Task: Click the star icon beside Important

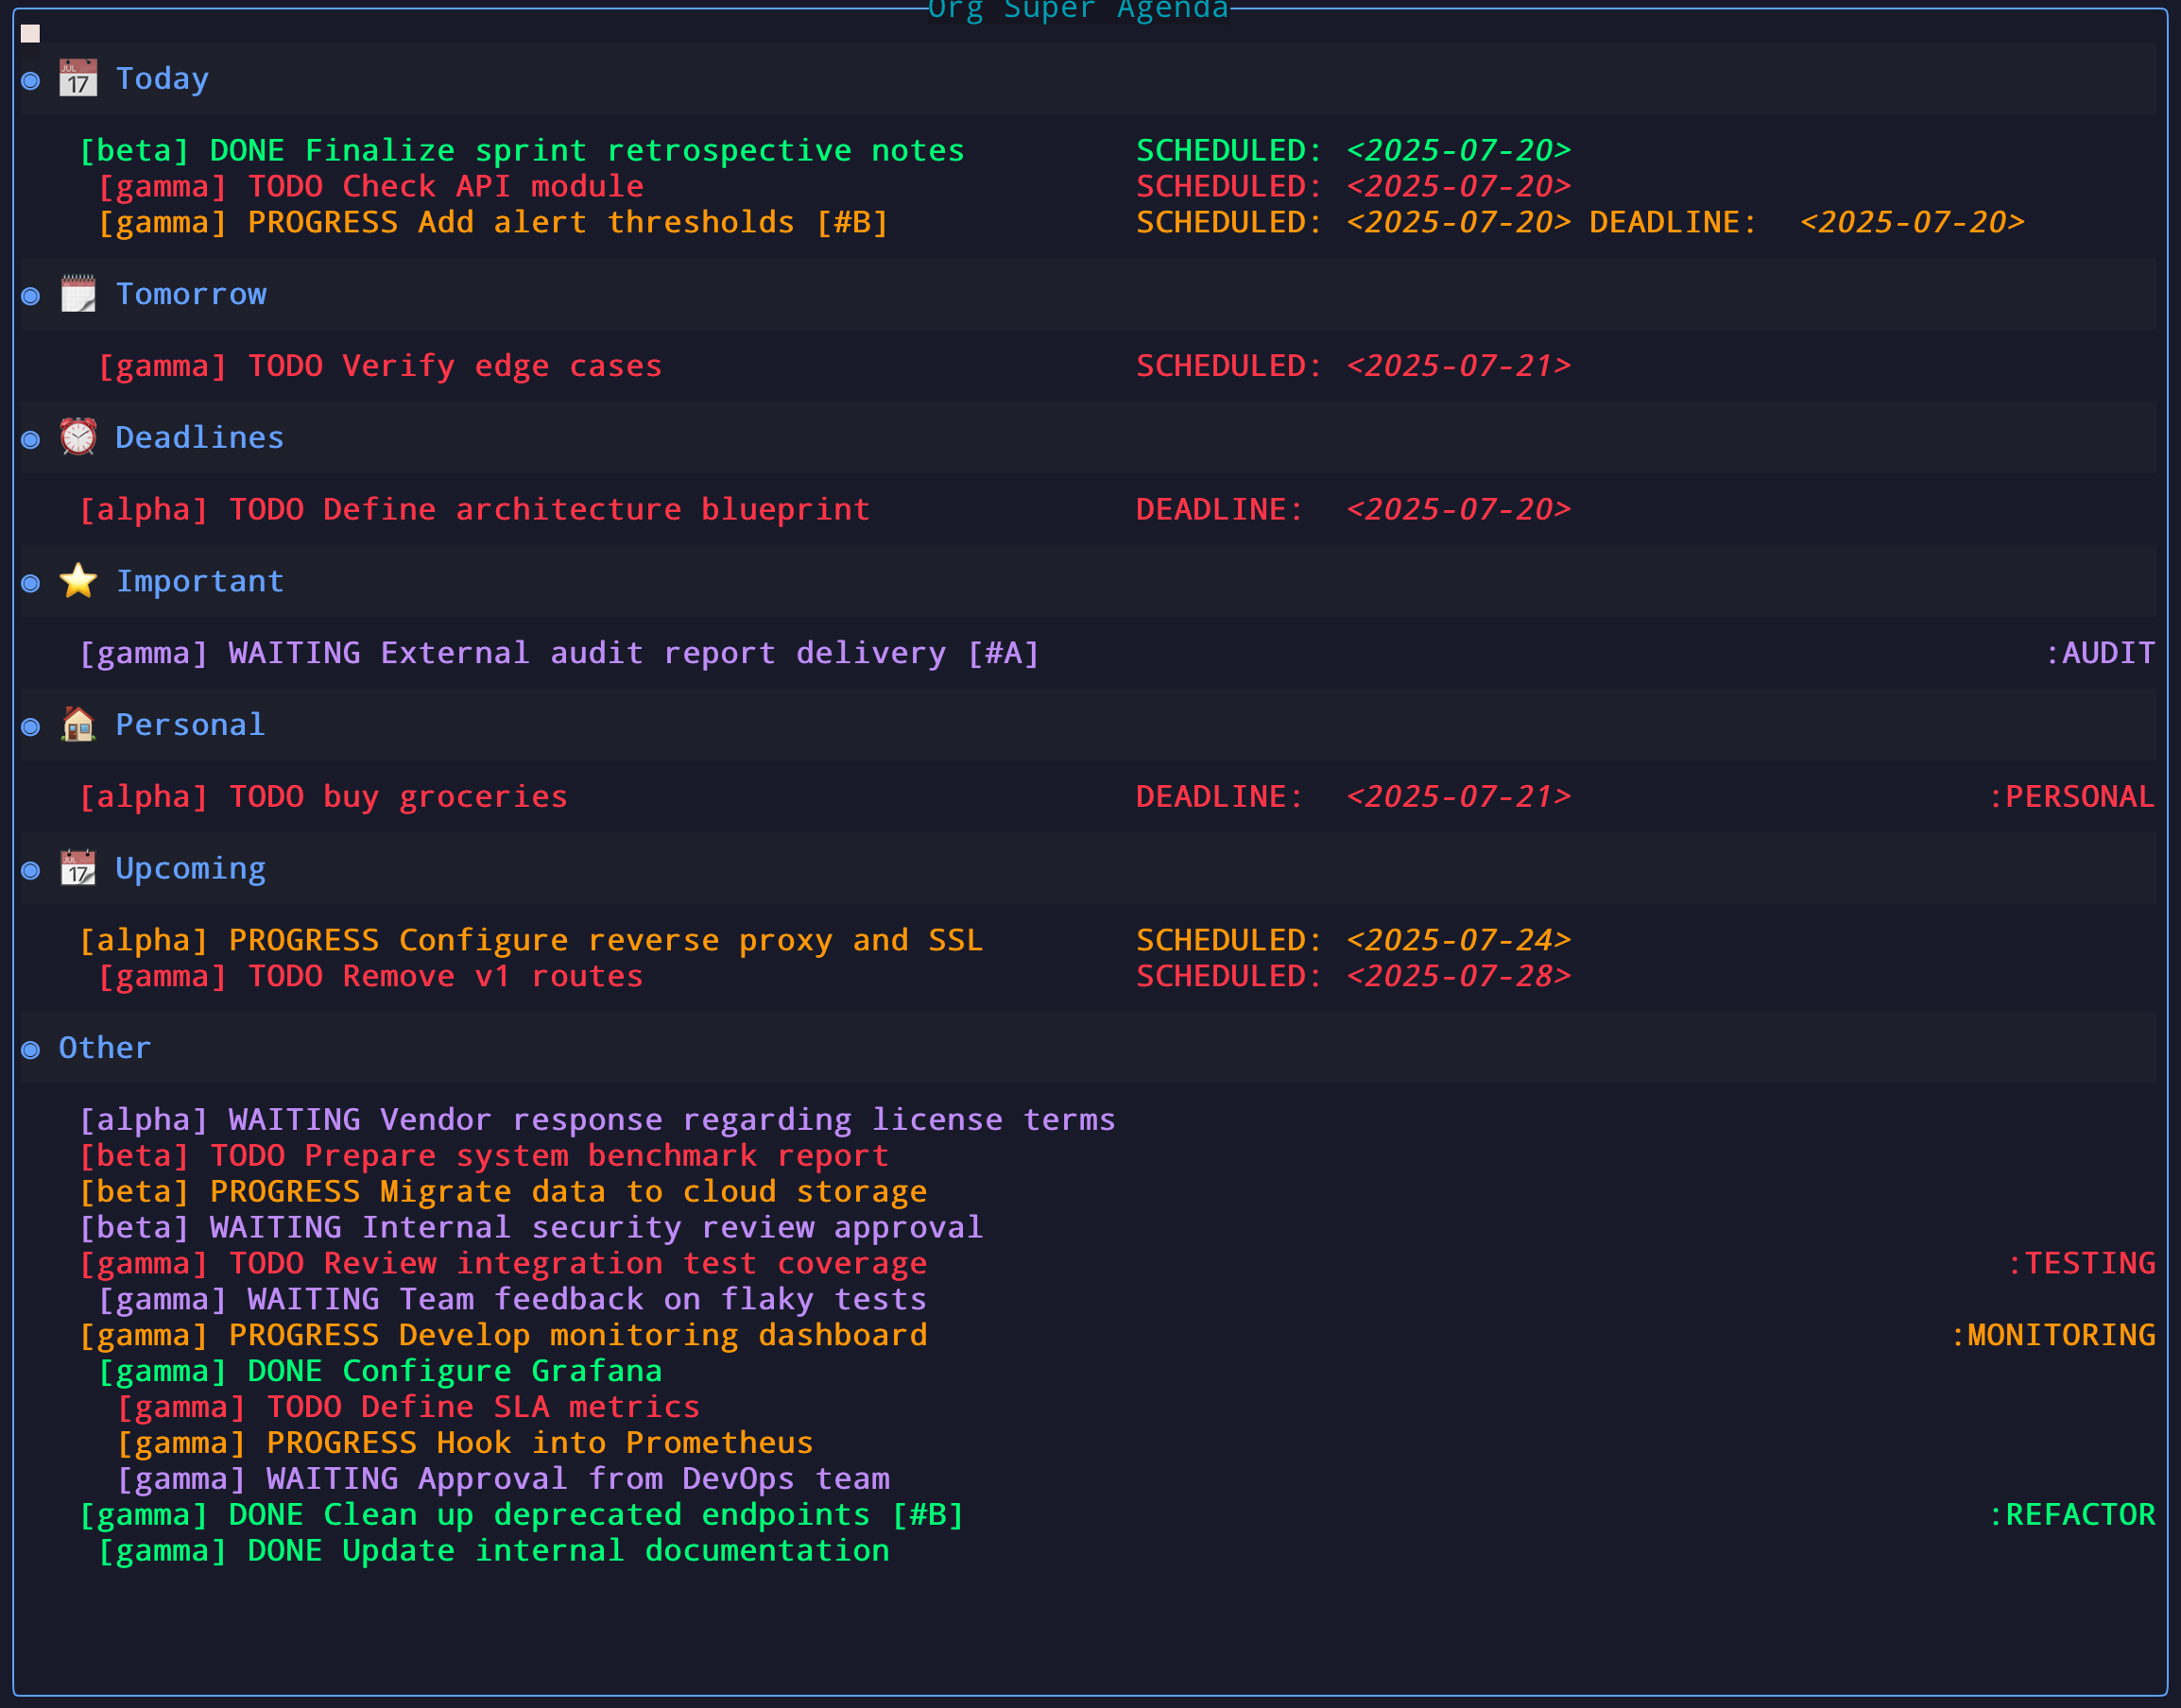Action: coord(77,581)
